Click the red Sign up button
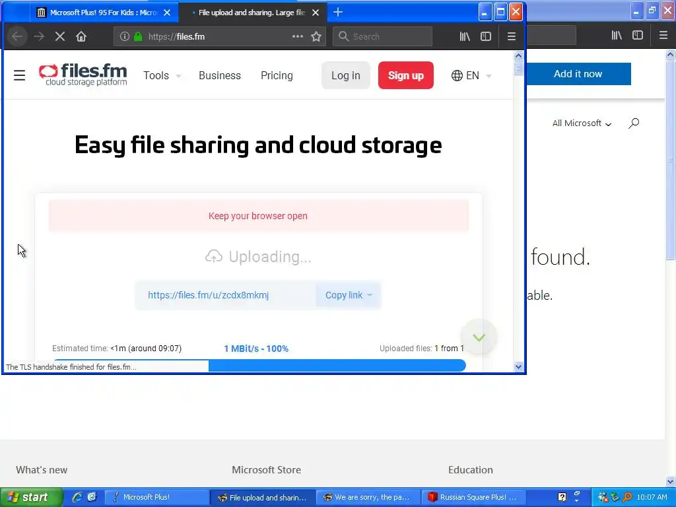This screenshot has height=507, width=676. tap(406, 75)
